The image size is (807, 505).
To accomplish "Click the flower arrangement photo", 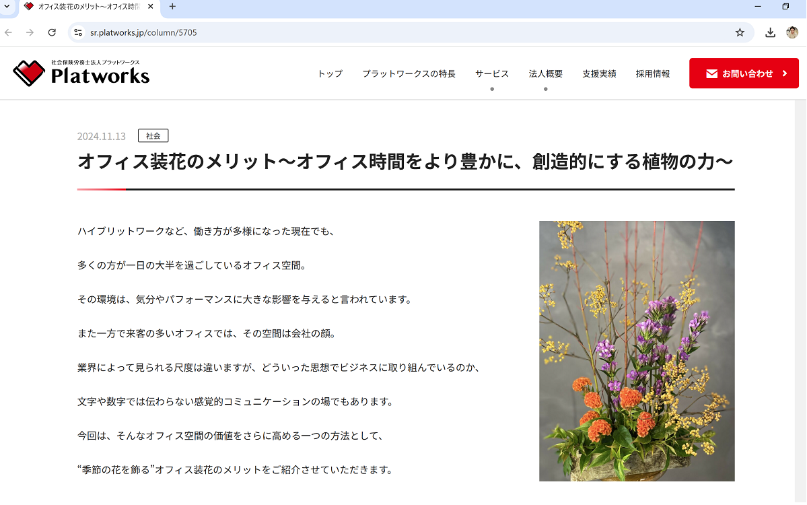I will click(637, 351).
